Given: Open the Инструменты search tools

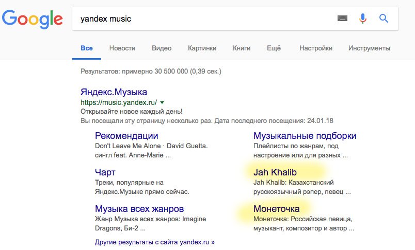Looking at the screenshot, I should 369,48.
